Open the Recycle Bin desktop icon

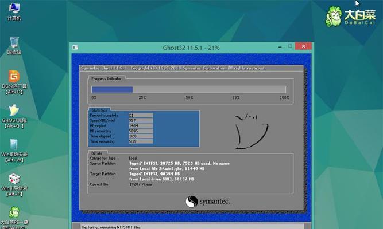(x=14, y=46)
